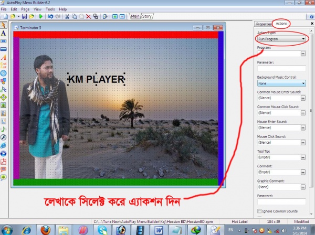Viewport: 315px width, 235px height.
Task: Select the PDF object tool
Action: click(4, 162)
